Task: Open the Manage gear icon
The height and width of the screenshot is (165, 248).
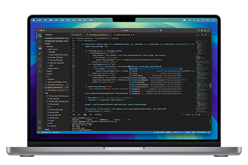Action: pyautogui.click(x=39, y=128)
